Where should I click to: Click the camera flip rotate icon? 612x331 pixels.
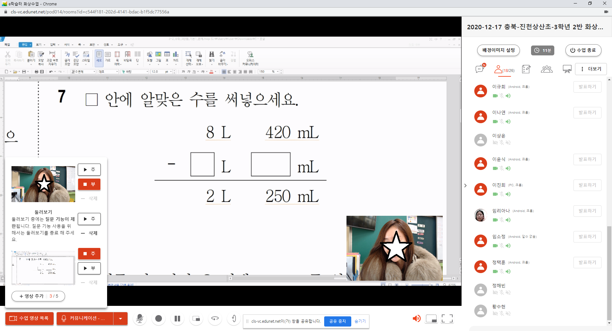pos(215,318)
